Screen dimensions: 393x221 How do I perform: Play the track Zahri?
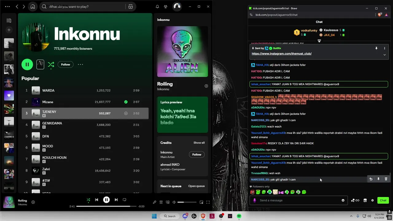click(85, 171)
